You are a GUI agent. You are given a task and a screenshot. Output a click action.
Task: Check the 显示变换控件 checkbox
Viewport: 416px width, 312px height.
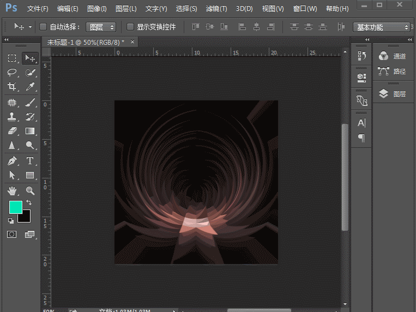pyautogui.click(x=130, y=27)
